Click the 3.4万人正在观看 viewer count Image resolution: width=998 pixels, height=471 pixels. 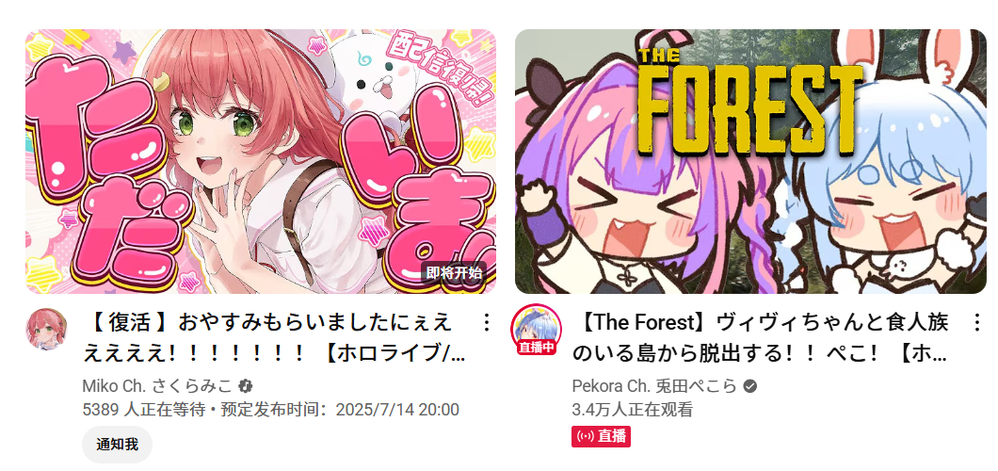(x=632, y=409)
